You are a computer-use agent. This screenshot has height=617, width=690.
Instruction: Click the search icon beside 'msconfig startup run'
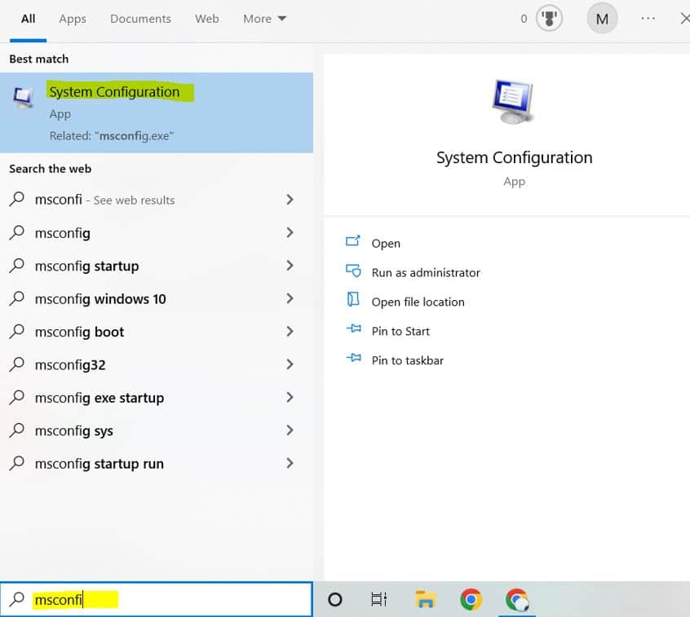(x=17, y=463)
